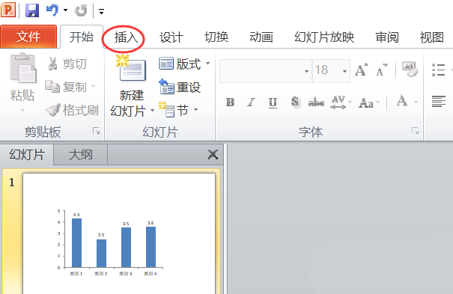Open the 文件 (File) tab

[x=28, y=37]
